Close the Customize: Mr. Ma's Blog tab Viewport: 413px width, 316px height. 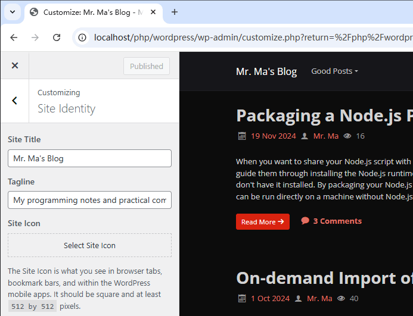[x=153, y=12]
